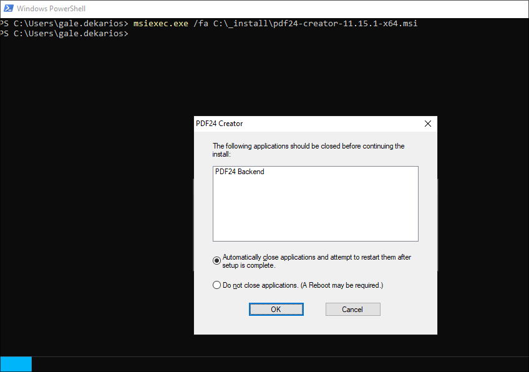This screenshot has height=372, width=529.
Task: Close the PDF24 Creator dialog with X
Action: point(428,124)
